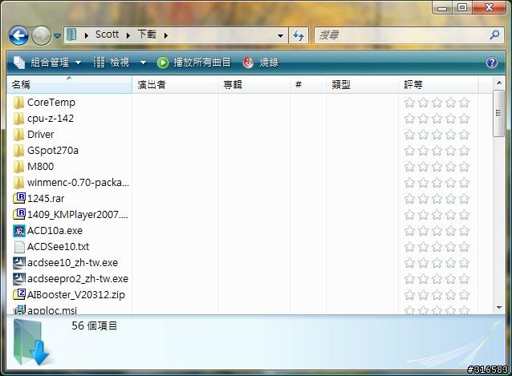Click the scroll down arrow of file list
The width and height of the screenshot is (512, 376).
(x=499, y=308)
